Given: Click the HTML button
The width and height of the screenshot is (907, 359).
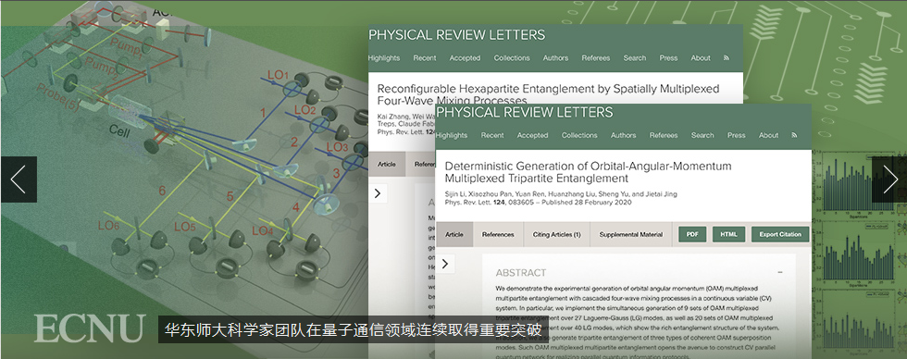Looking at the screenshot, I should point(729,234).
